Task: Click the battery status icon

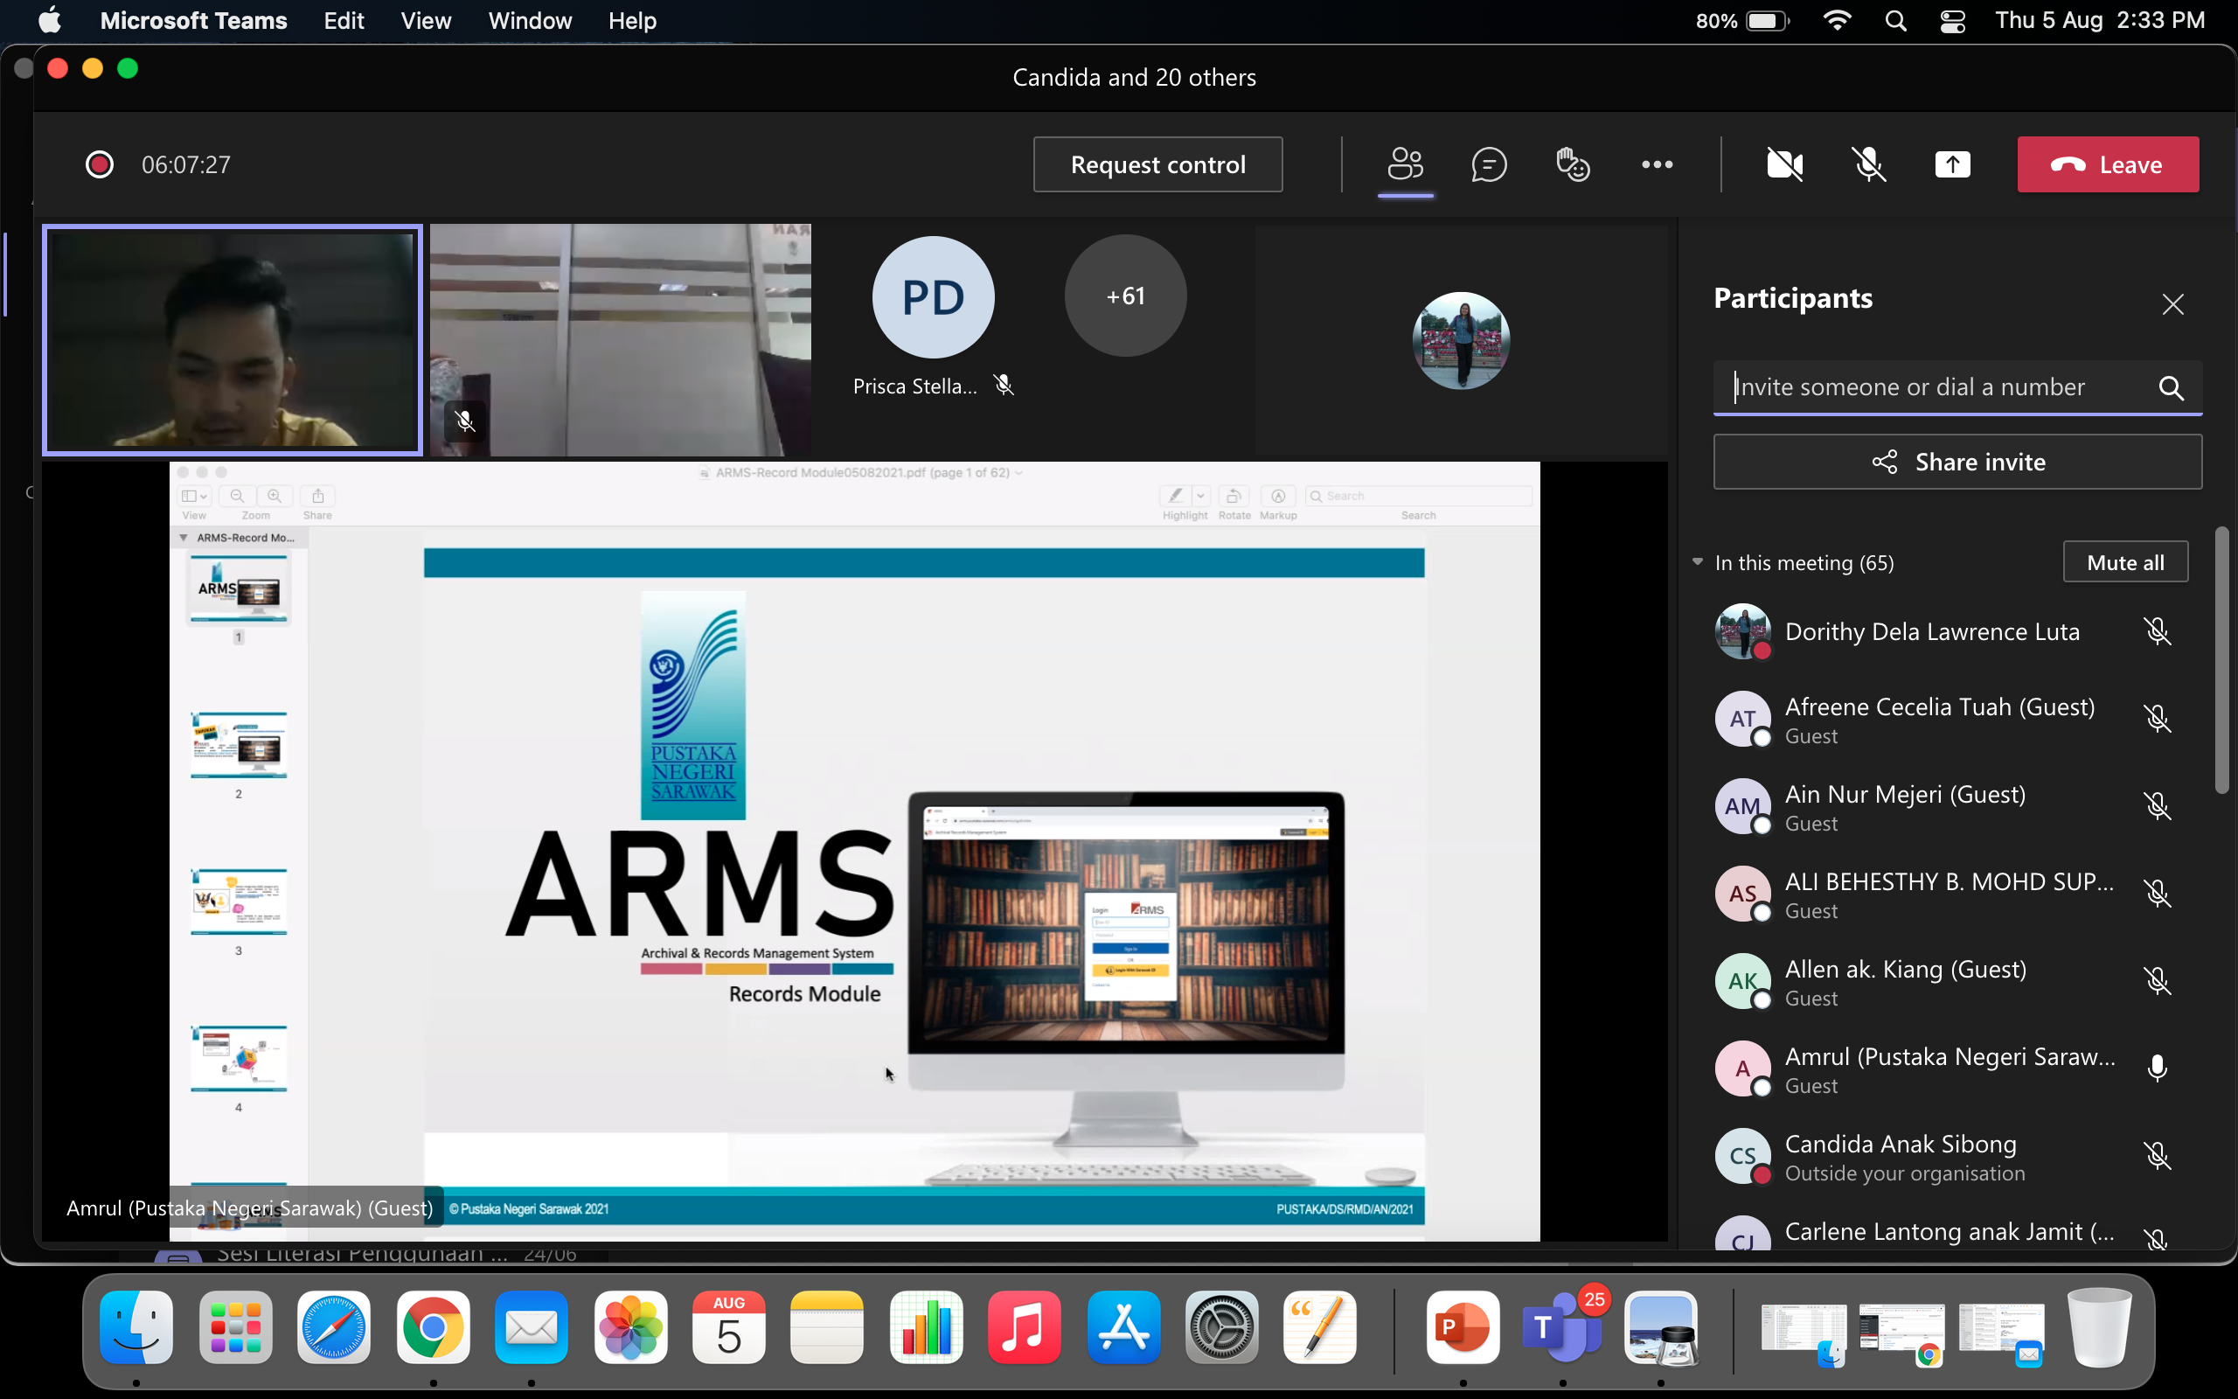Action: click(1768, 20)
